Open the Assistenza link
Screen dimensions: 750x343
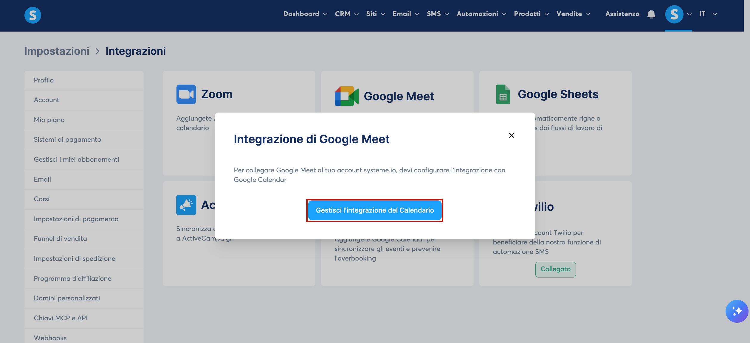coord(622,14)
